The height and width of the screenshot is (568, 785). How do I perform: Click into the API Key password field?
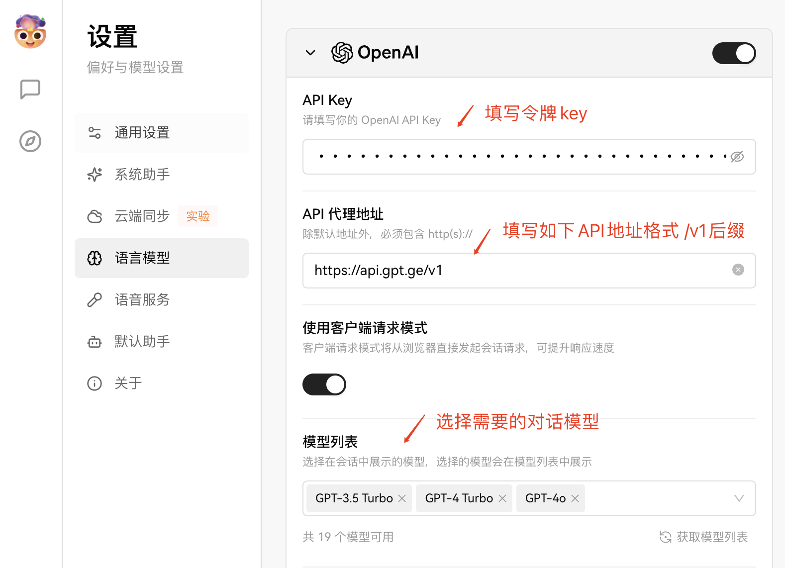point(529,157)
